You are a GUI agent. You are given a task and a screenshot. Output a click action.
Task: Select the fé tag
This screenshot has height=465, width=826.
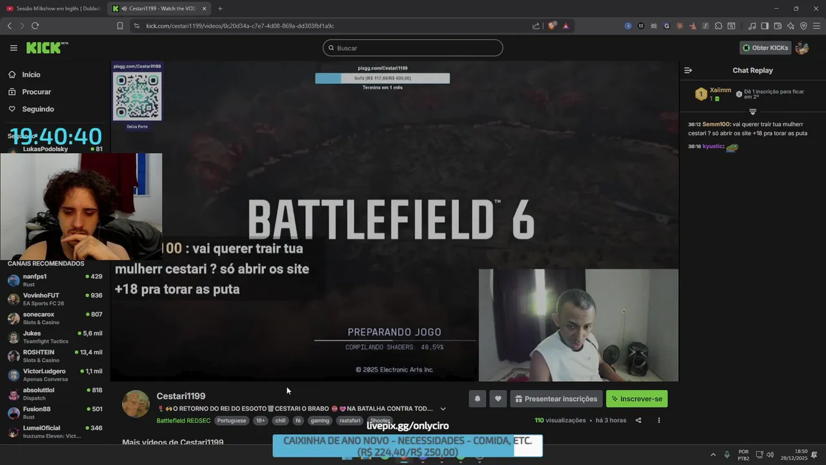[x=298, y=420]
